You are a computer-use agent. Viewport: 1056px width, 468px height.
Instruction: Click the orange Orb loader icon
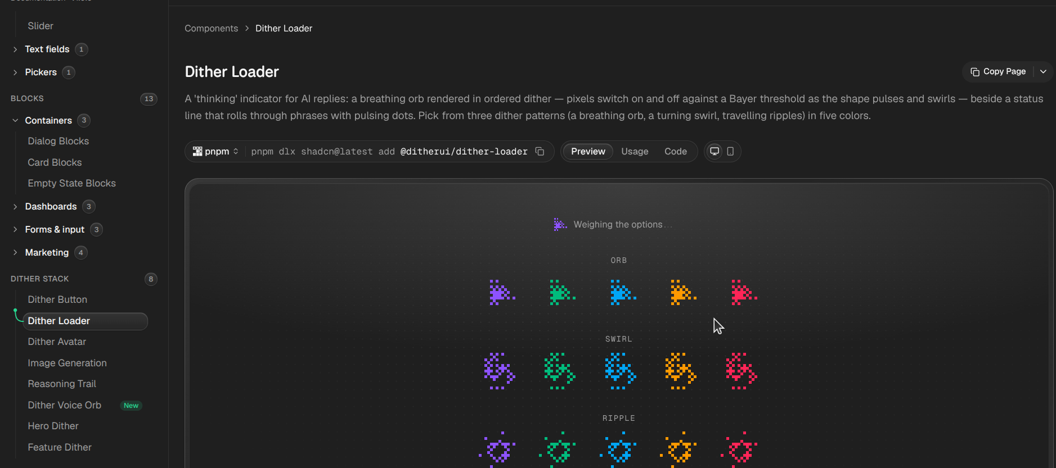pyautogui.click(x=683, y=293)
